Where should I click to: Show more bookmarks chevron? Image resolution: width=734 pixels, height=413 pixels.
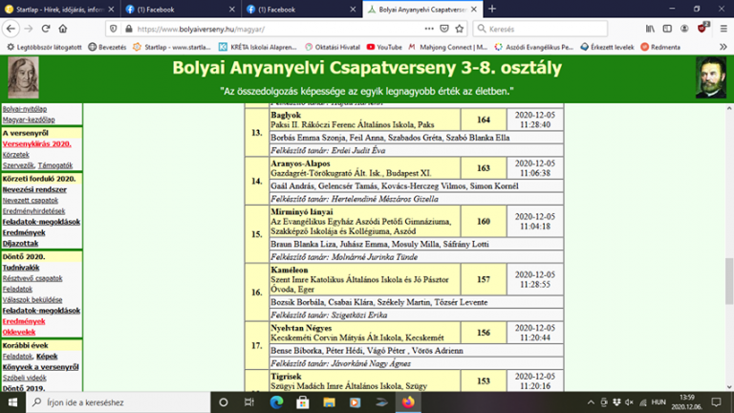pos(723,47)
